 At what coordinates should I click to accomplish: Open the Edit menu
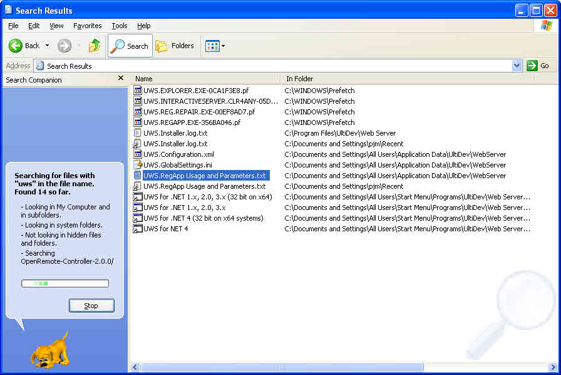click(34, 26)
